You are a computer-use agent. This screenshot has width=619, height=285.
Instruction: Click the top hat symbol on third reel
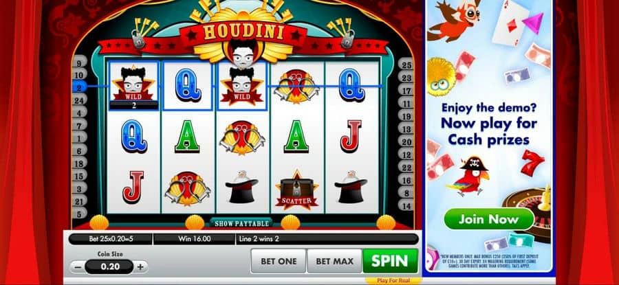[x=241, y=187]
